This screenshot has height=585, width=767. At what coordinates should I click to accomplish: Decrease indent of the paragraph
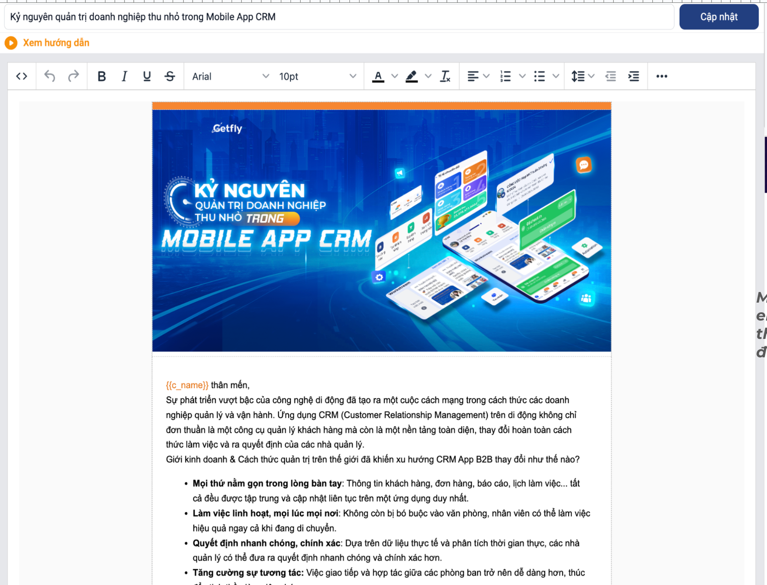pyautogui.click(x=610, y=76)
